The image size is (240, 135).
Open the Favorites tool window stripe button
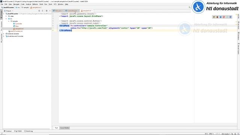click(x=1, y=38)
